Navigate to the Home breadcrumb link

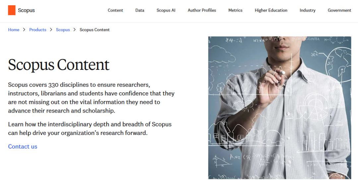[14, 30]
